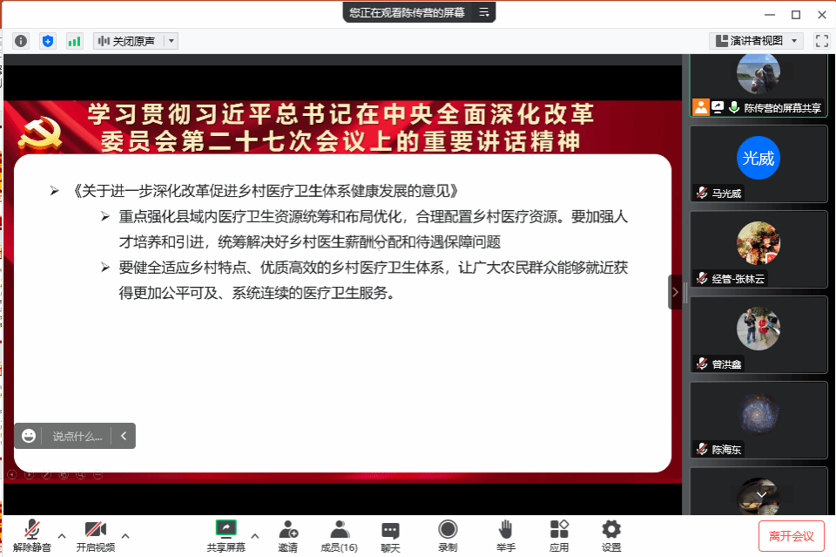
Task: Show the members list (成员 16)
Action: pyautogui.click(x=339, y=535)
